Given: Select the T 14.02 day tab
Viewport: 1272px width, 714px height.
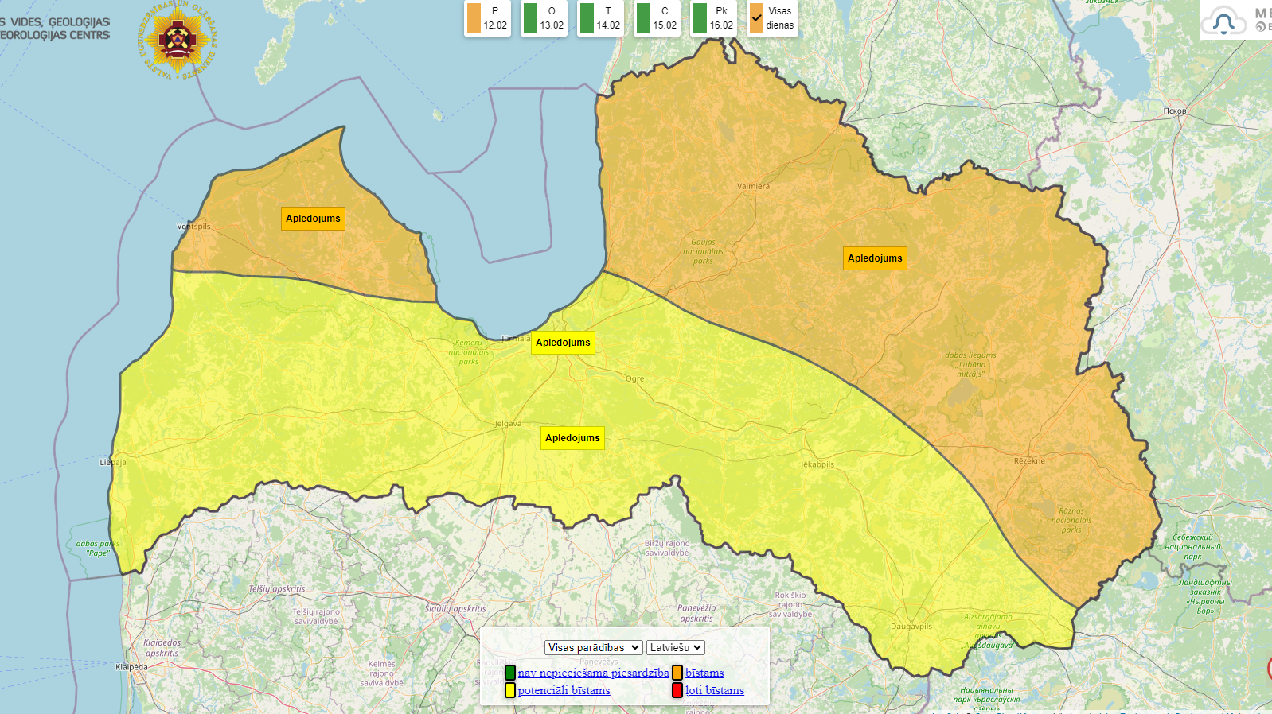Looking at the screenshot, I should (600, 17).
